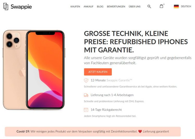
Task: Open the DEUTSCH language selector
Action: coord(186,6)
